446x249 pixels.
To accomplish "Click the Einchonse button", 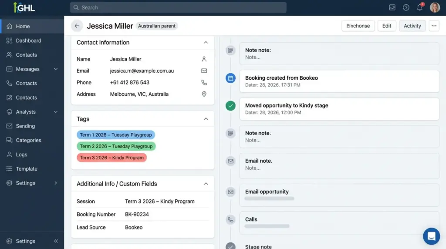I will point(358,26).
